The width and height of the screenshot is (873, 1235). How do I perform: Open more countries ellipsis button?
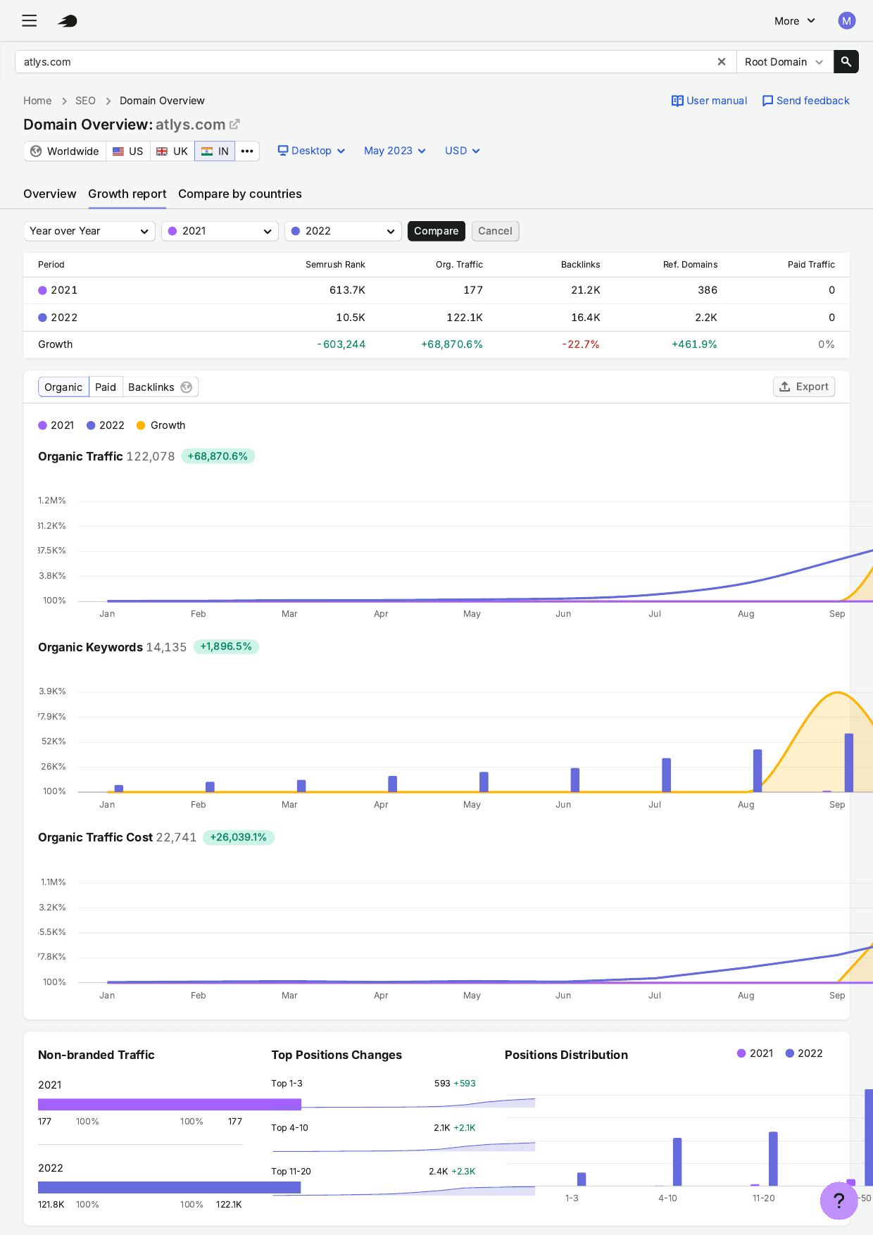click(x=247, y=151)
